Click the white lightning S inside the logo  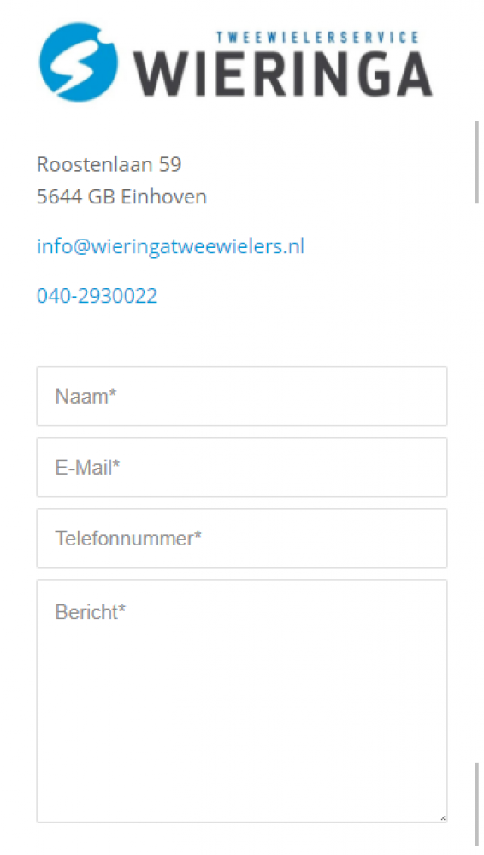75,64
